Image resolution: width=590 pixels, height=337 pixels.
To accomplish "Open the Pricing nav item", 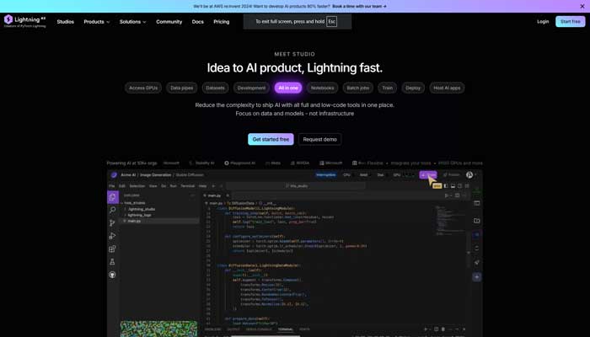I will click(221, 22).
